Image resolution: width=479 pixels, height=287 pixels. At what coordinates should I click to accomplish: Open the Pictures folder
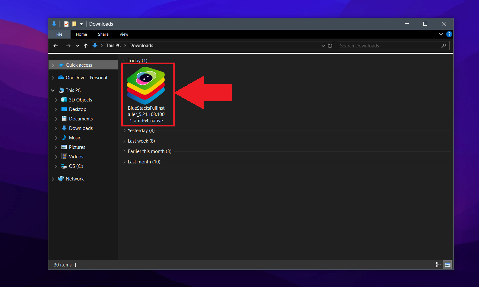[x=77, y=147]
